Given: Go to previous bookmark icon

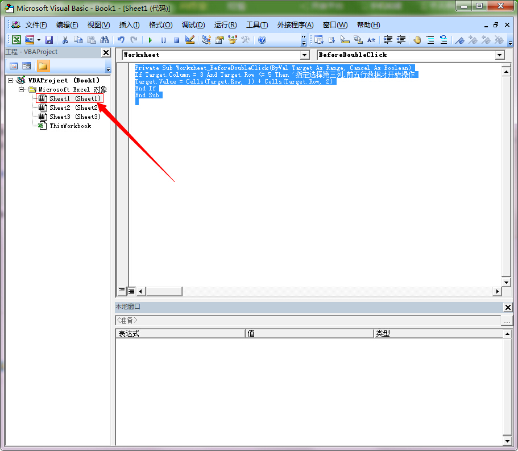Looking at the screenshot, I should tap(486, 40).
